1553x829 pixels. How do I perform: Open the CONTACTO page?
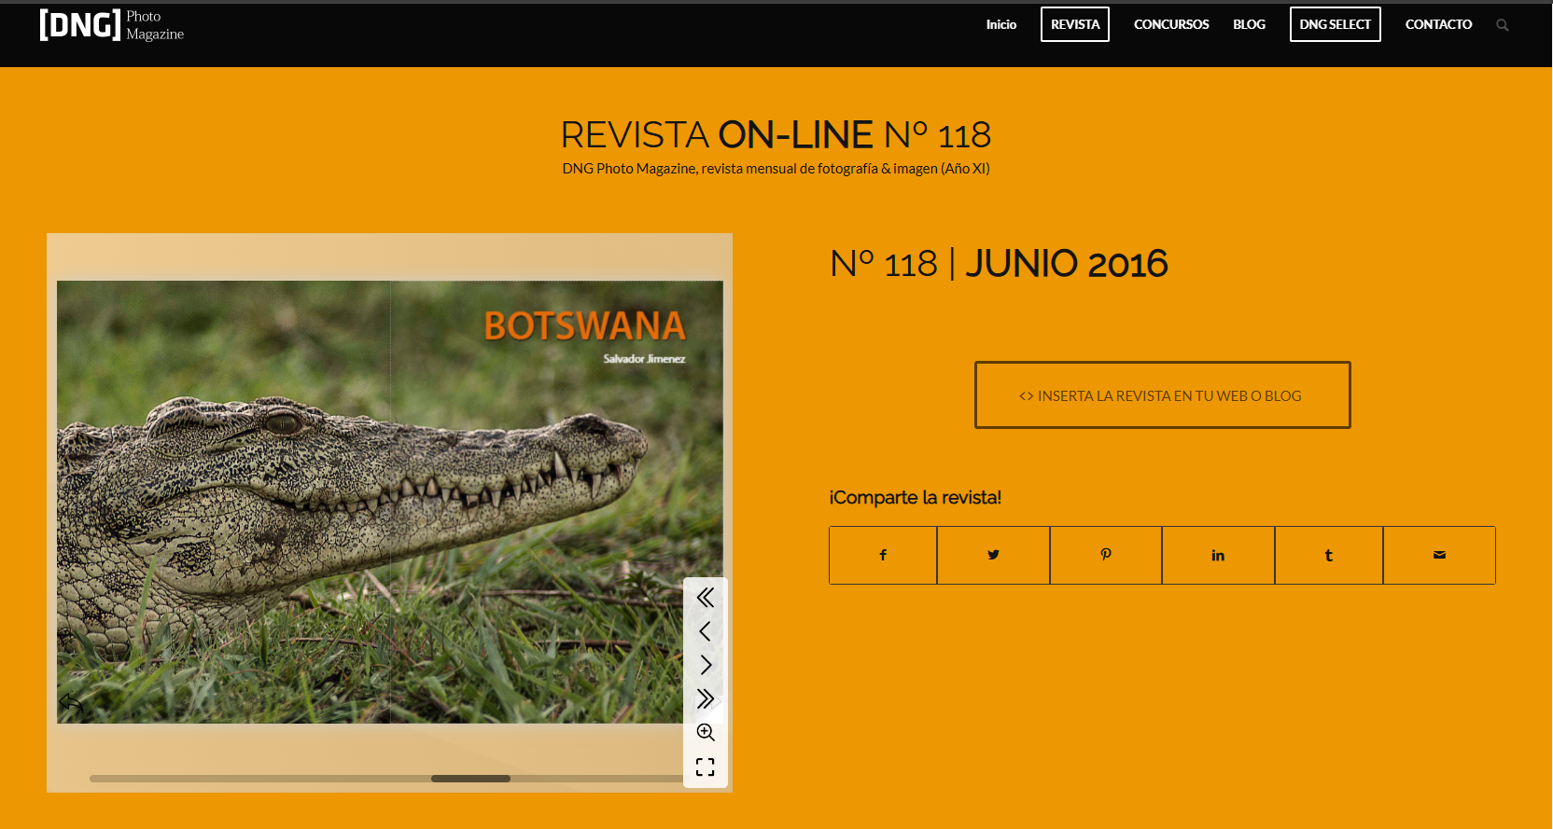tap(1438, 24)
